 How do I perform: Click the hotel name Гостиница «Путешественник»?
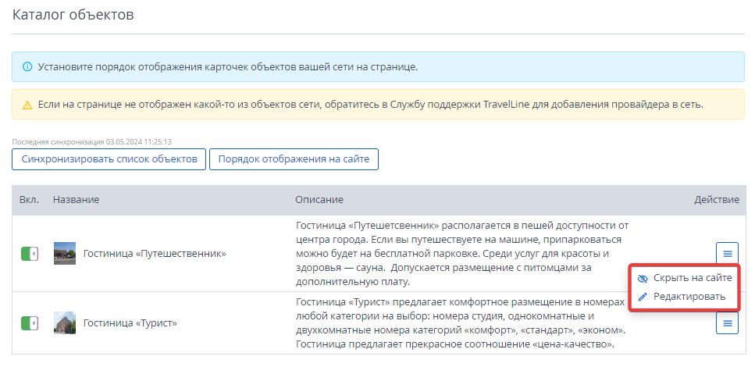pos(155,253)
